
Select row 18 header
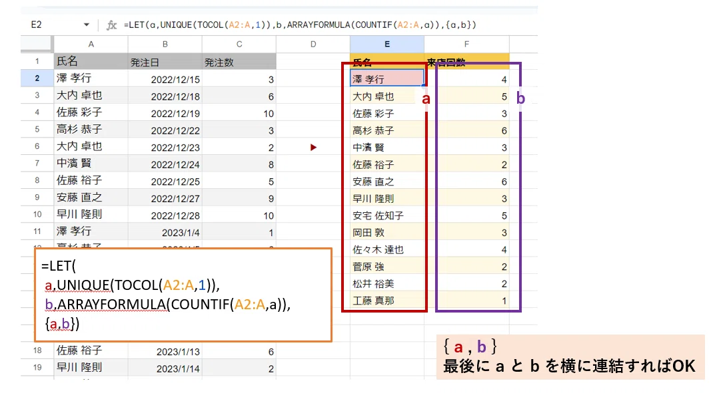coord(37,350)
